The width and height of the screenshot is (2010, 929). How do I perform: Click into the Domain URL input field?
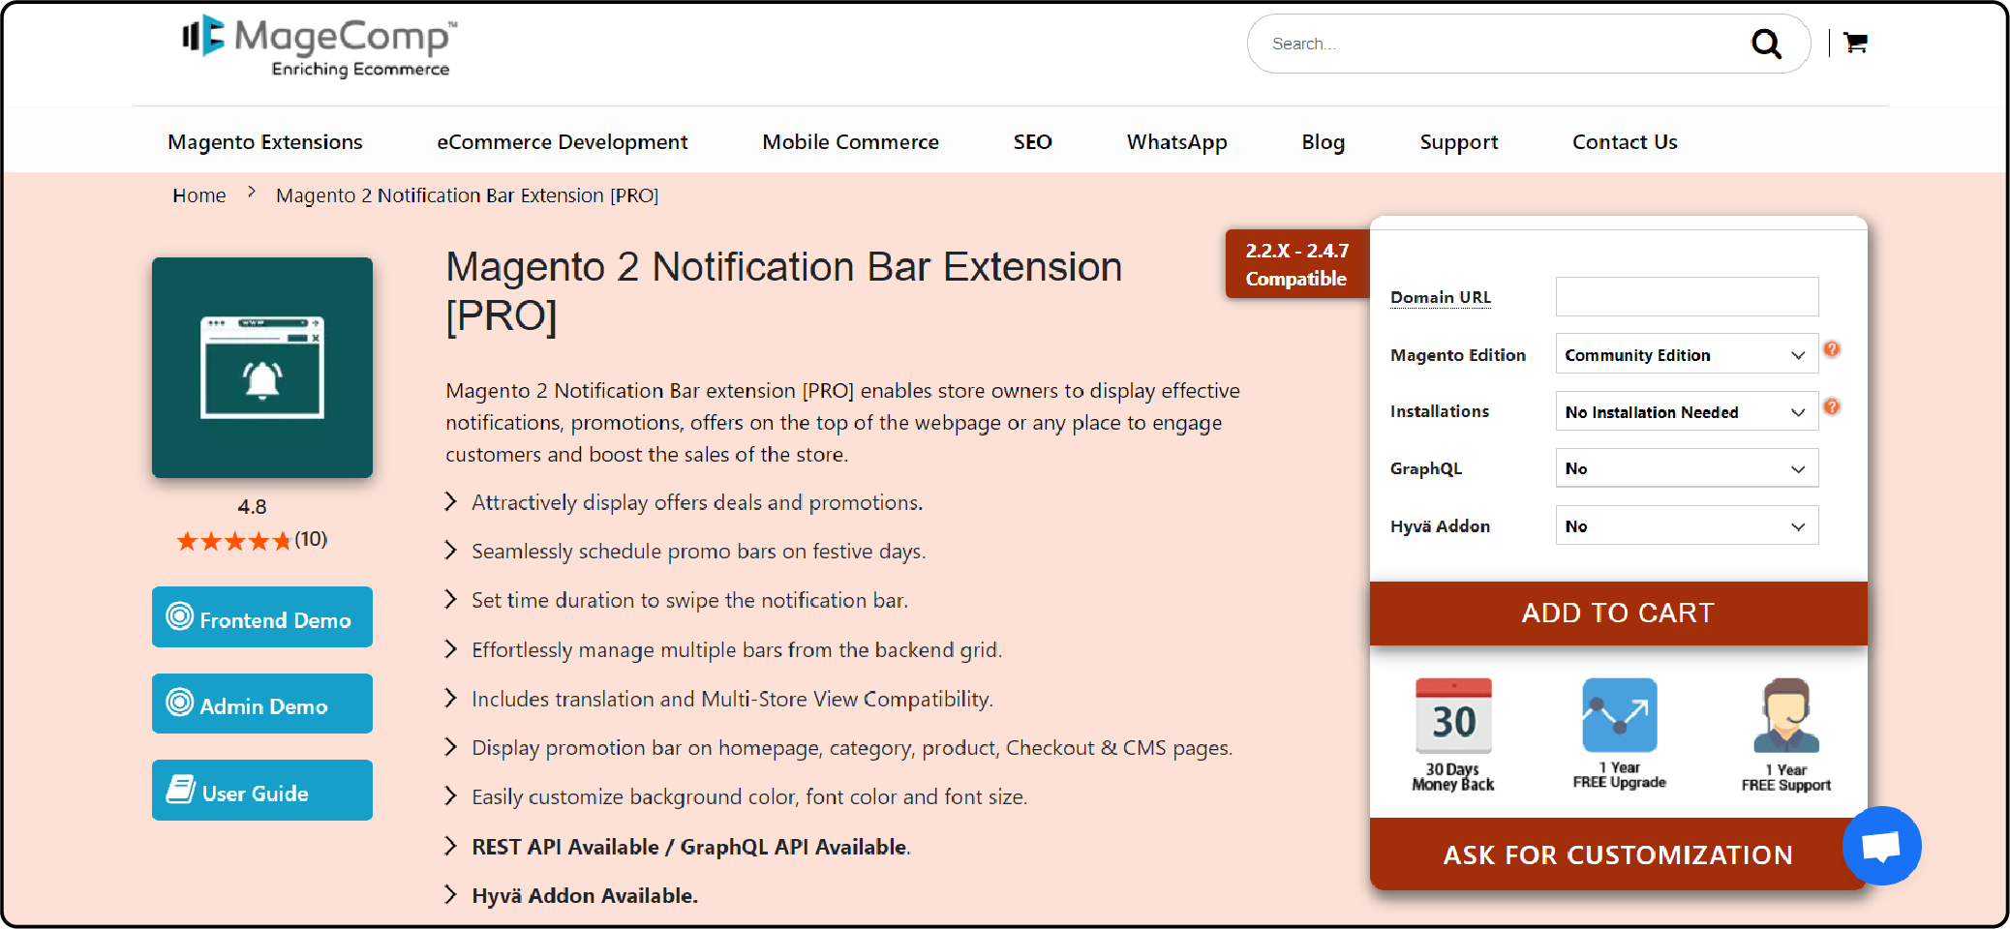(1687, 296)
